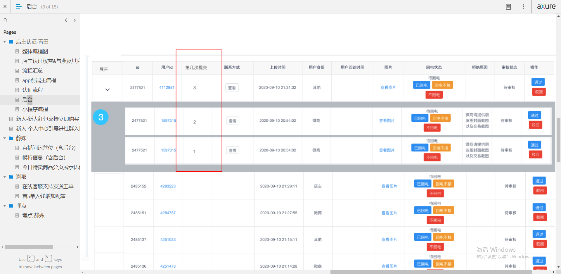The width and height of the screenshot is (561, 274).
Task: Mark 已回电 for record 2485152
Action: 423,184
